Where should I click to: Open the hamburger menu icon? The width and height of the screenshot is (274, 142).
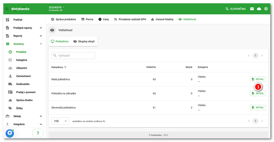click(7, 9)
